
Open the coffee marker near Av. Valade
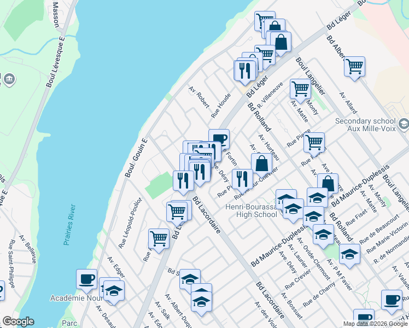[x=392, y=301]
